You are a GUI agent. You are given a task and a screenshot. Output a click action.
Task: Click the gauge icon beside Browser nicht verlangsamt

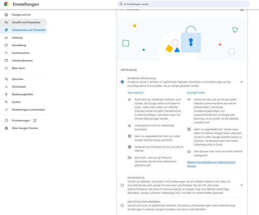[x=189, y=151]
